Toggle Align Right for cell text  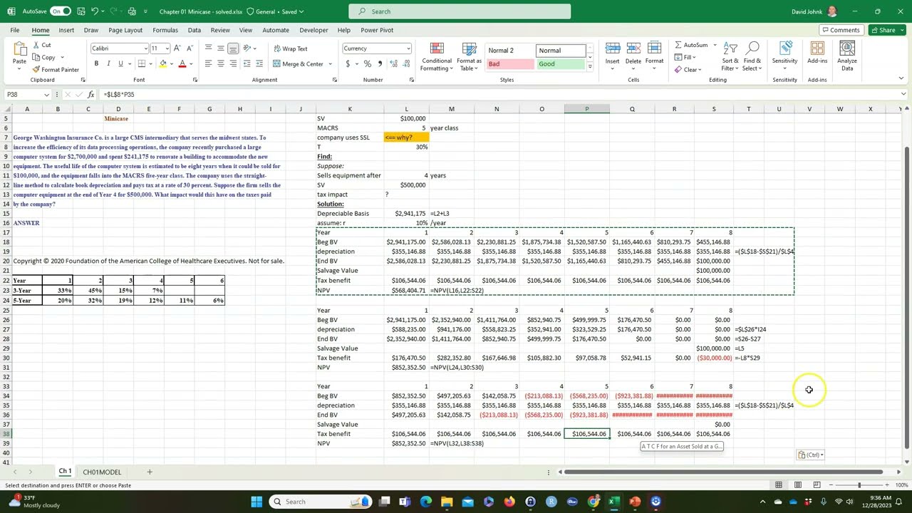point(233,64)
